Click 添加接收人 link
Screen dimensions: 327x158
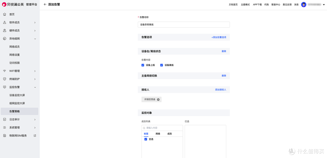220,90
